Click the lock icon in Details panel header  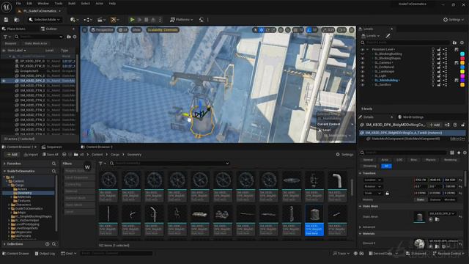462,125
